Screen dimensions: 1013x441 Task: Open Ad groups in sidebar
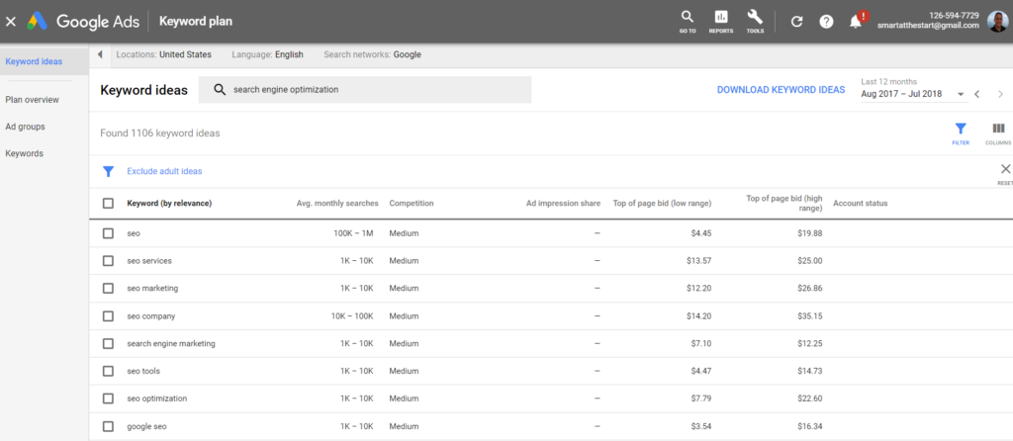(25, 127)
